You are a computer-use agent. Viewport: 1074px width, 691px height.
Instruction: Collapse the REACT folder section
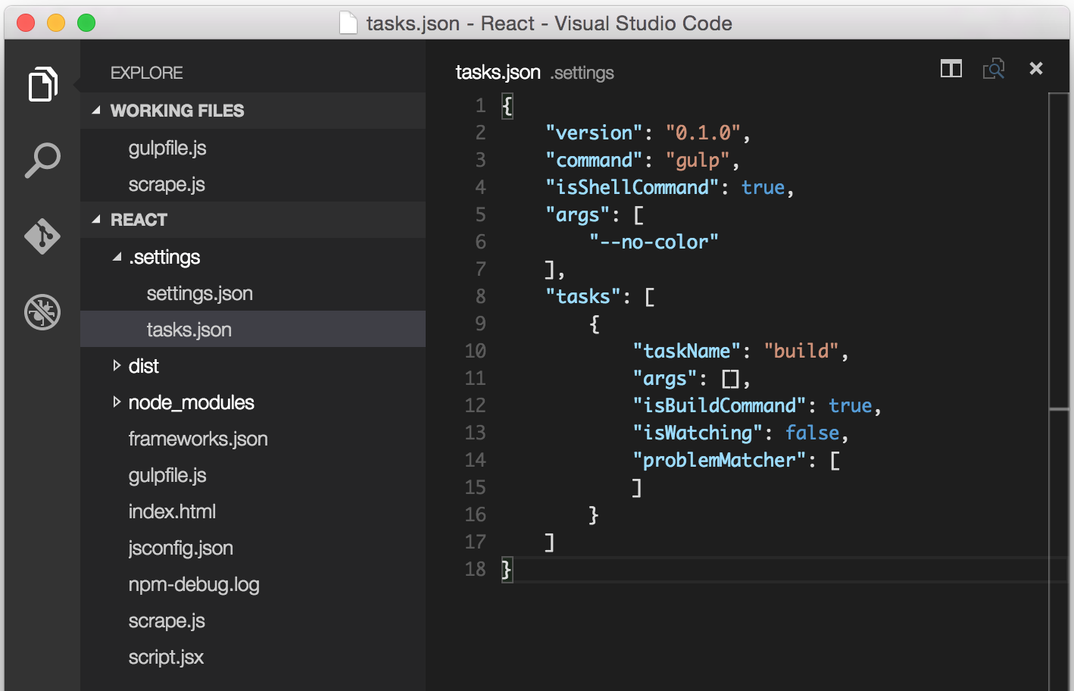click(96, 220)
